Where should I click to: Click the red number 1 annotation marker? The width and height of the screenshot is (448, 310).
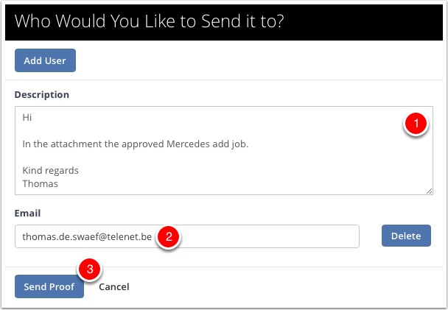[x=416, y=123]
